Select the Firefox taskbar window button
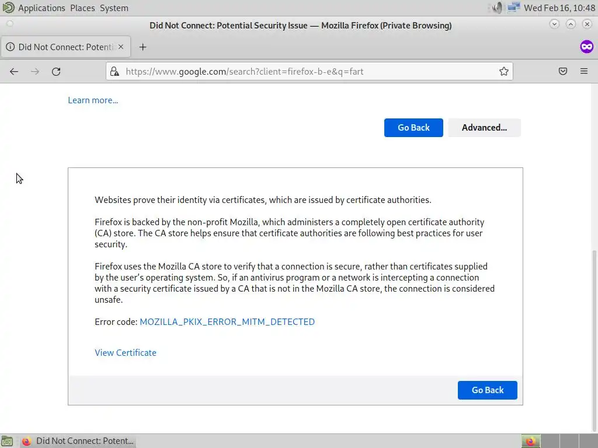598x448 pixels. pyautogui.click(x=78, y=441)
